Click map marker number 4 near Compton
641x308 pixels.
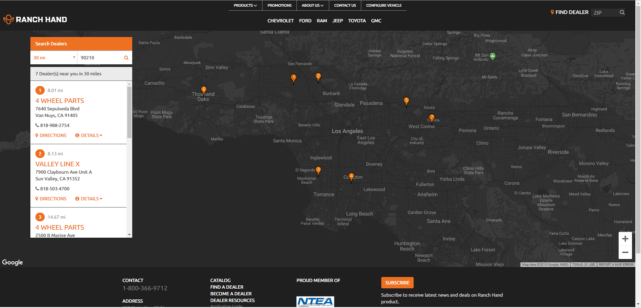point(351,177)
